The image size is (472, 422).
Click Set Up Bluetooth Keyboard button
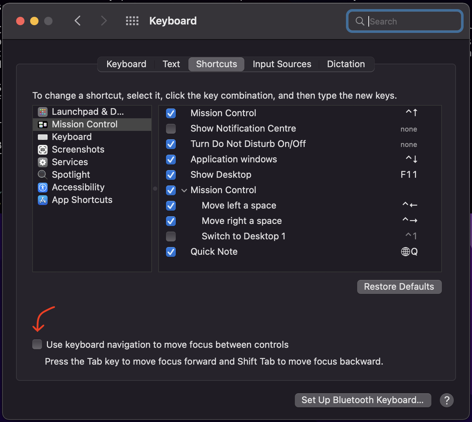(x=363, y=400)
